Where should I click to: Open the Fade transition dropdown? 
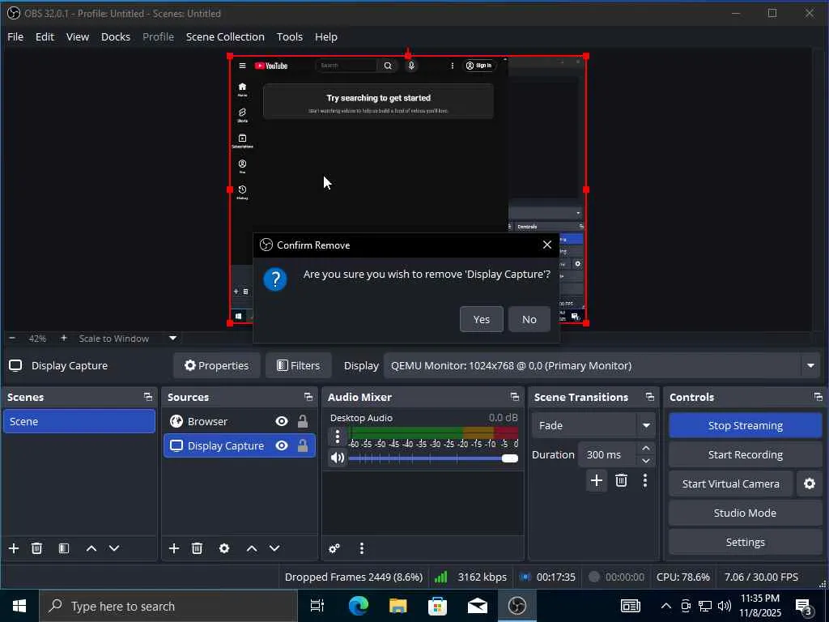coord(593,425)
